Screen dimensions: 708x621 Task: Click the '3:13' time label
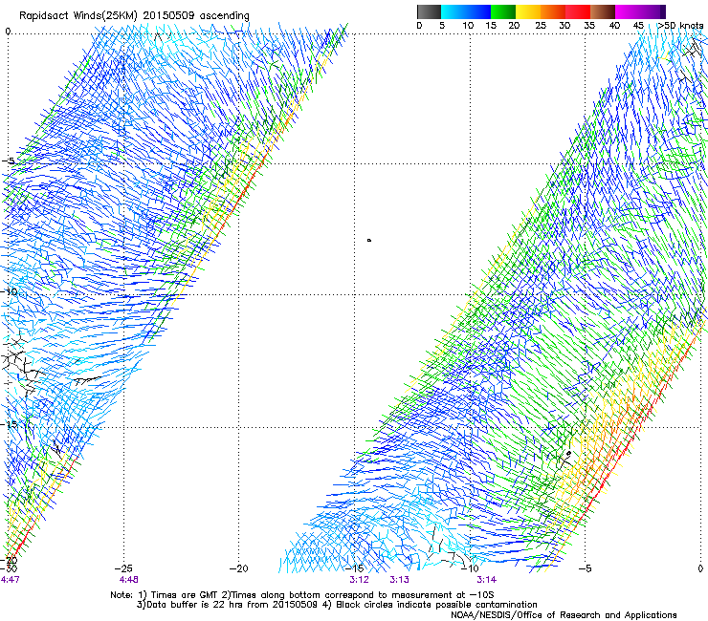(x=399, y=580)
